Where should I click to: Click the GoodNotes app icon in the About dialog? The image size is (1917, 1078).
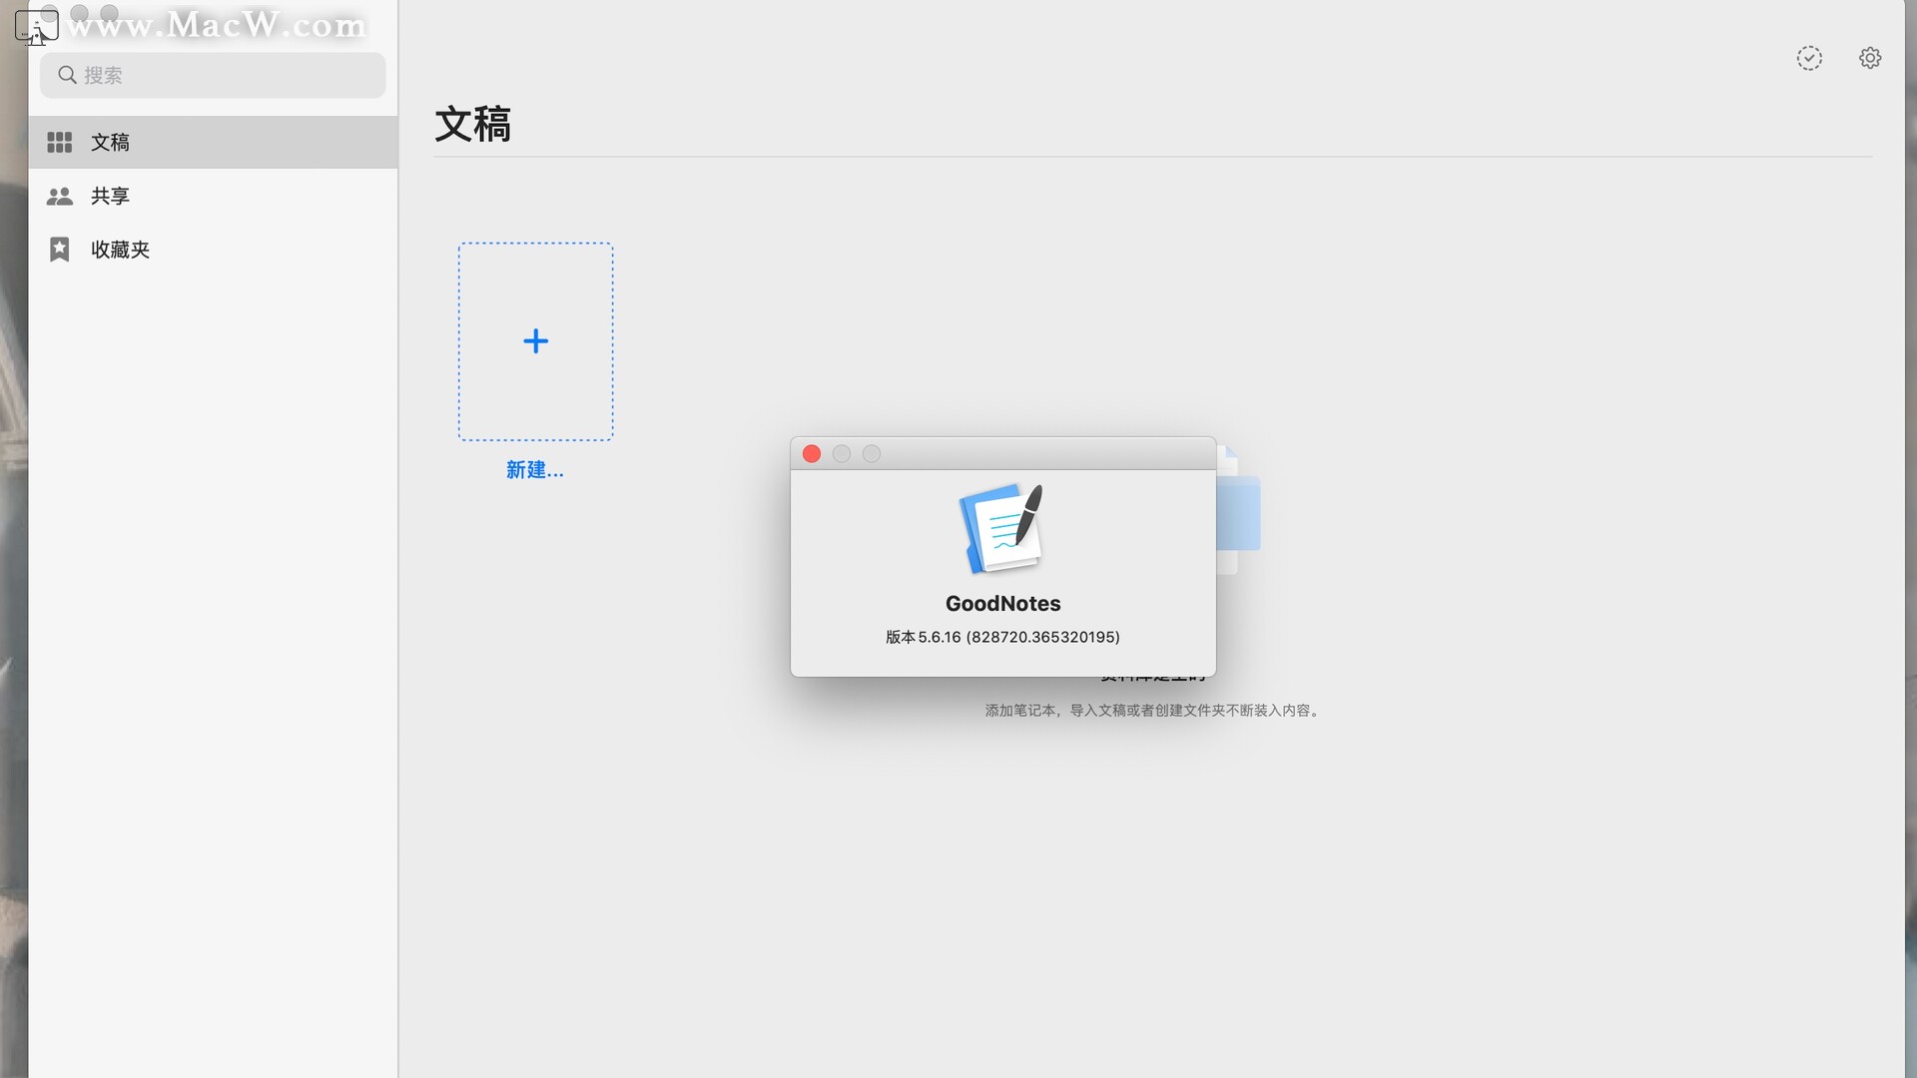[x=1001, y=528]
